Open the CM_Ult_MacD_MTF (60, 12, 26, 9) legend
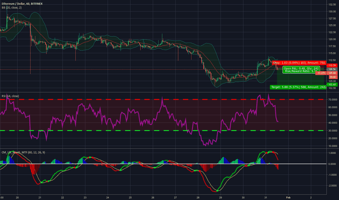Viewport: 339px width, 200px height. coord(23,152)
